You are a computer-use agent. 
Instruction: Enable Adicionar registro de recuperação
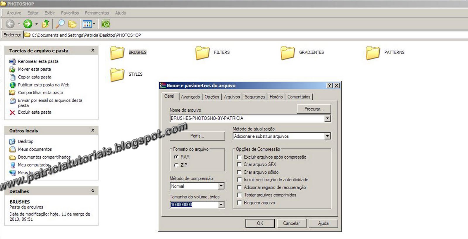click(239, 188)
